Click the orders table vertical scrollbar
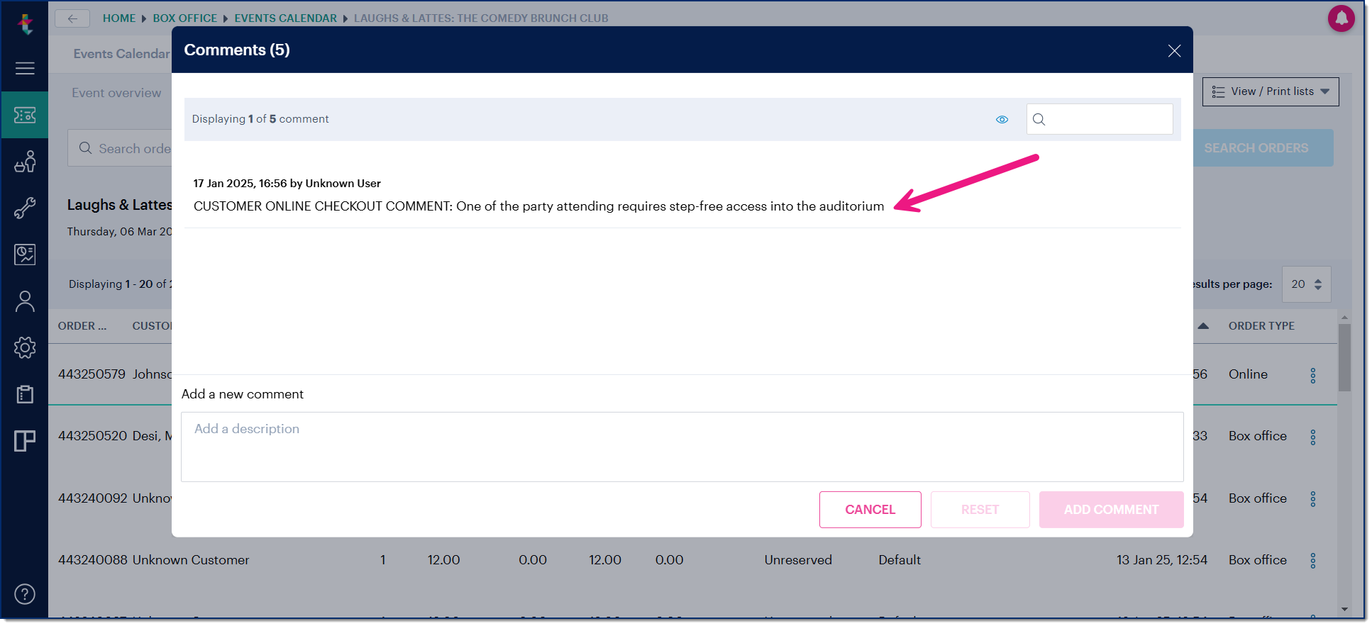Viewport: 1372px width, 626px height. point(1344,358)
